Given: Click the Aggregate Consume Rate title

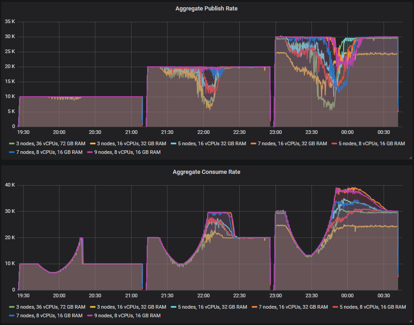Looking at the screenshot, I should point(207,172).
